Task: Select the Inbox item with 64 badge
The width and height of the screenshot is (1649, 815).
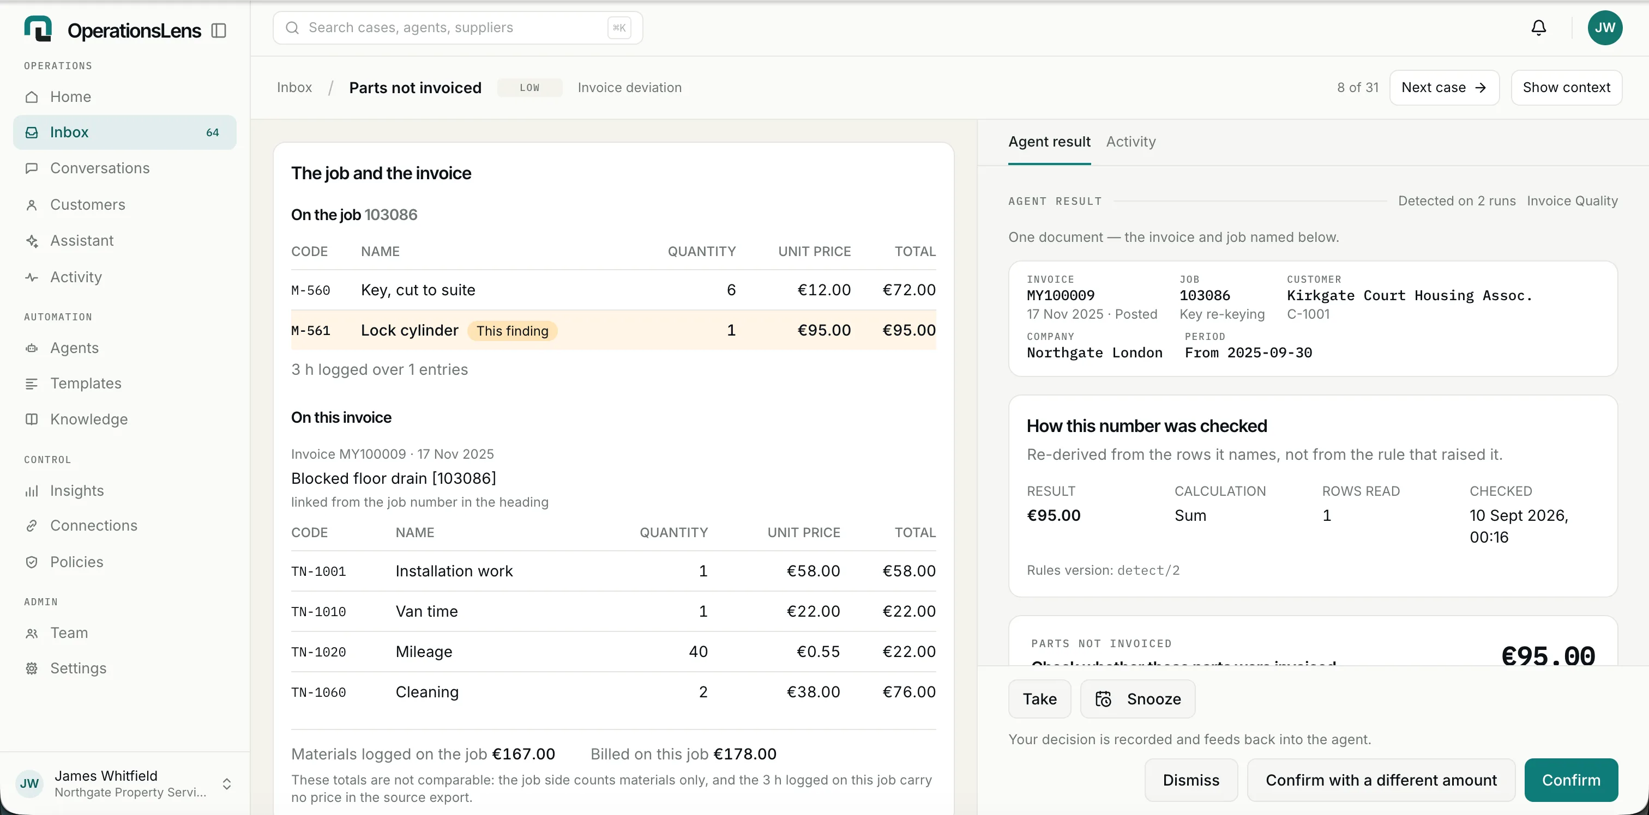Action: coord(124,132)
